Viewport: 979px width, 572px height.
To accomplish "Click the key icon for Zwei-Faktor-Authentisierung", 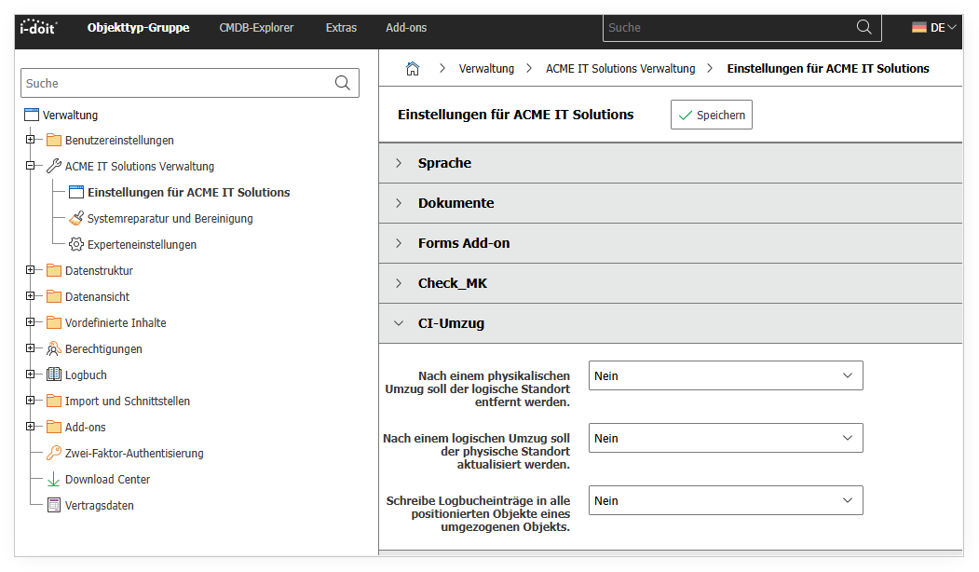I will click(54, 454).
